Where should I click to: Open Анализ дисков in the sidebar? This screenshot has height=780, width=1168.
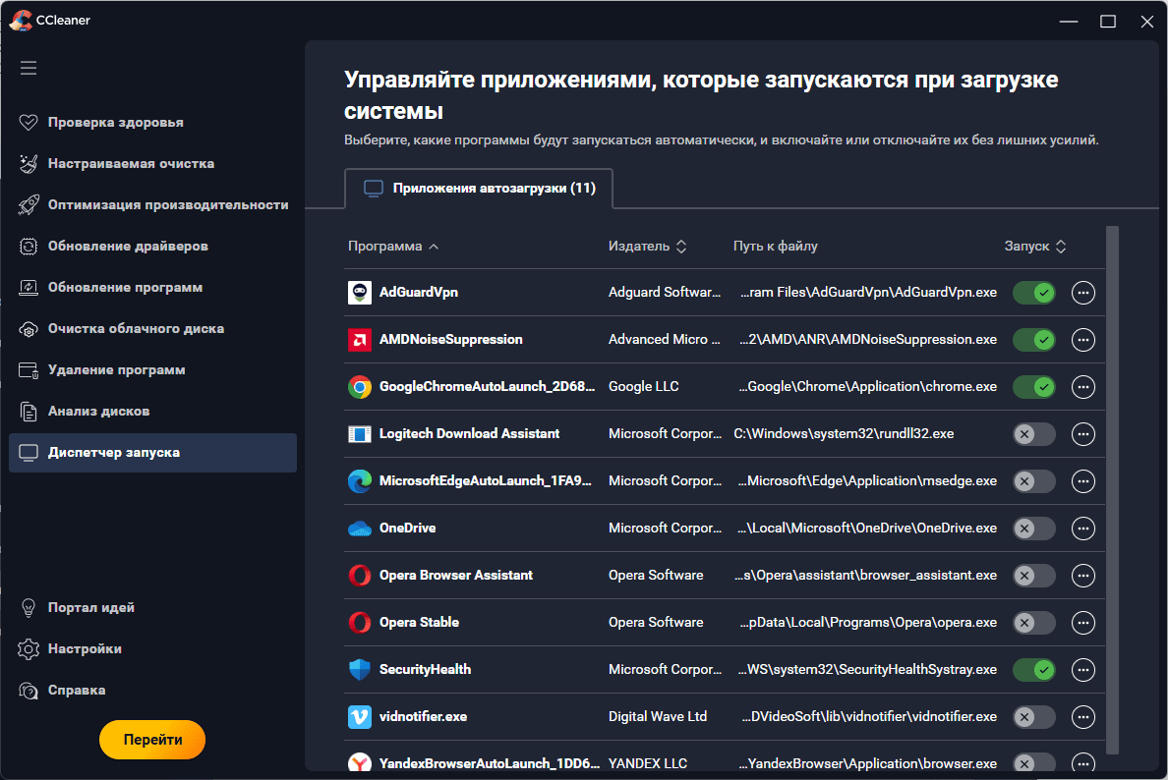98,412
